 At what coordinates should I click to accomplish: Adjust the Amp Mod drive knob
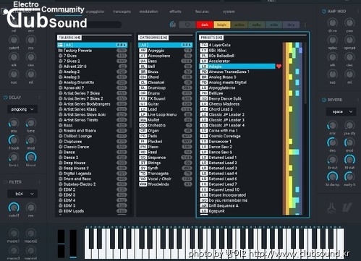pos(332,23)
